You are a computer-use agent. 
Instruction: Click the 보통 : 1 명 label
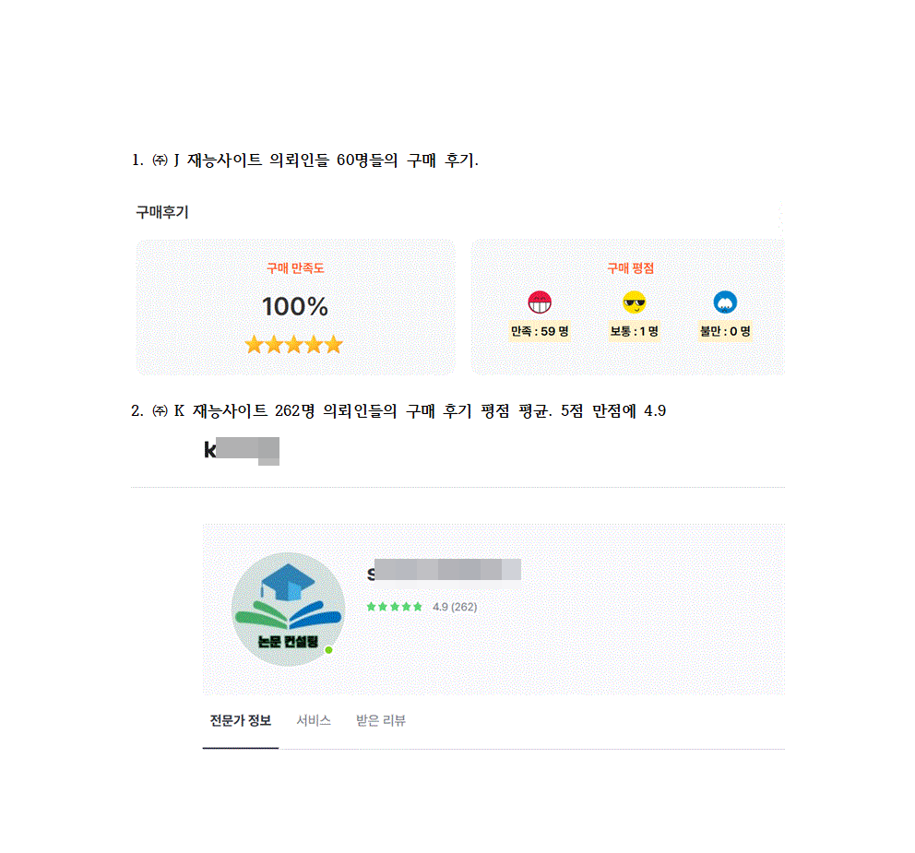pyautogui.click(x=634, y=331)
